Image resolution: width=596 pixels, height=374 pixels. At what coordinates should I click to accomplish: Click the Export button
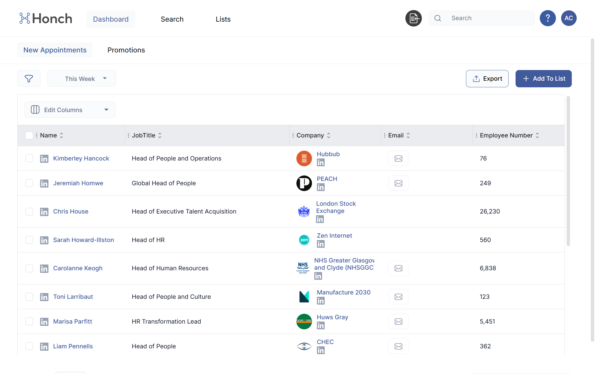point(487,79)
